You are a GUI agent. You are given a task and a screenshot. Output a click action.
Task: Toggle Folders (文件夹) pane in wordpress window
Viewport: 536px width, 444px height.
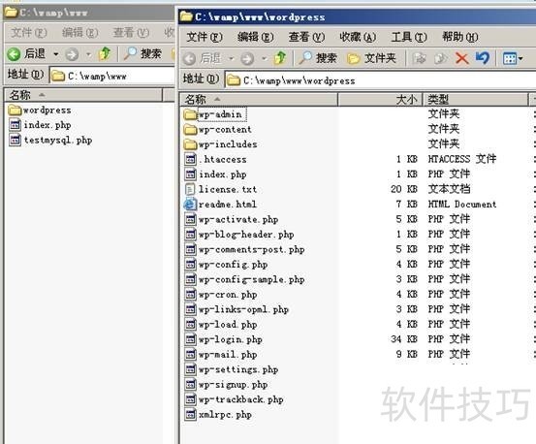pos(371,58)
